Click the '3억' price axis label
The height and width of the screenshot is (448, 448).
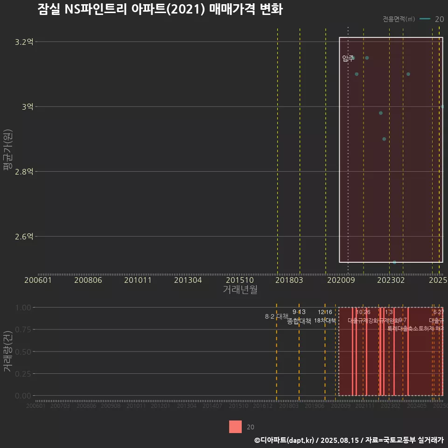28,107
